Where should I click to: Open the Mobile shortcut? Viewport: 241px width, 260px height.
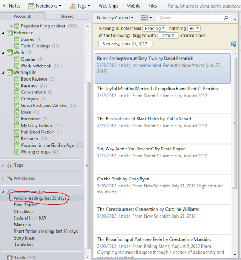click(133, 6)
